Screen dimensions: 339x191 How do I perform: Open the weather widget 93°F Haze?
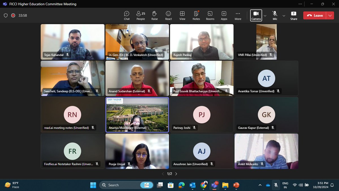coord(12,185)
